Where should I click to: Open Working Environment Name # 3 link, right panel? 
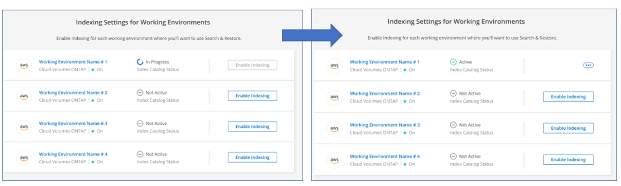[x=385, y=125]
